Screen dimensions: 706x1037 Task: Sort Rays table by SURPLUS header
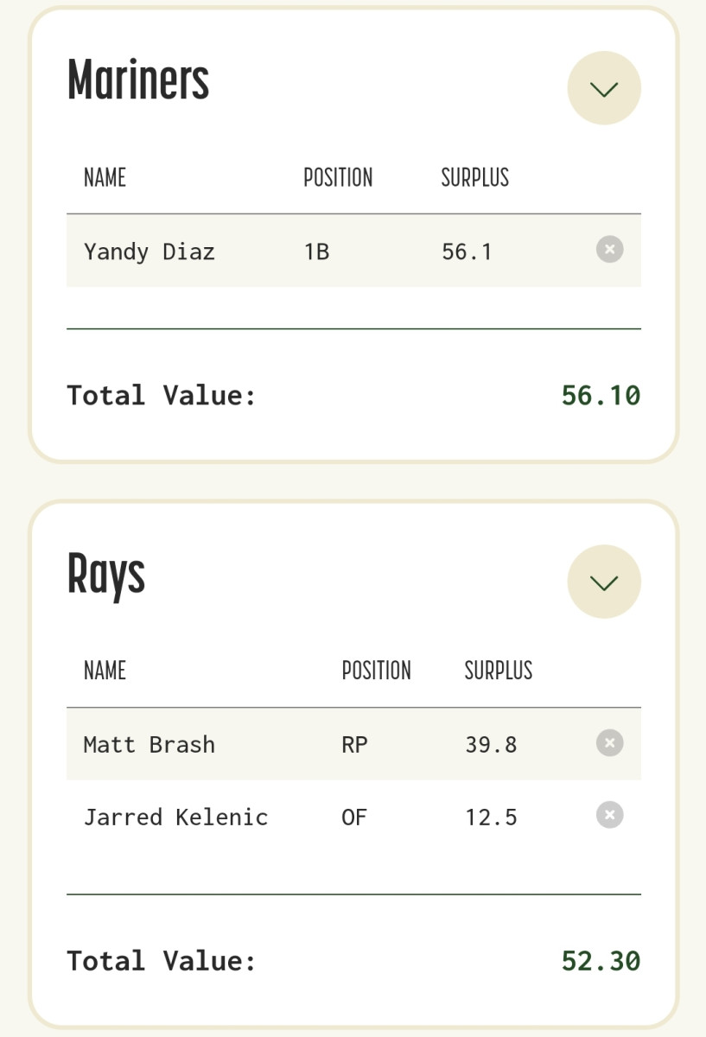pyautogui.click(x=499, y=670)
